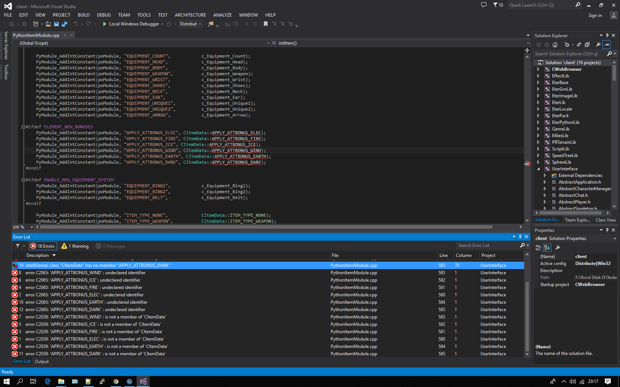Open the feedback speech bubble icon

click(x=484, y=5)
